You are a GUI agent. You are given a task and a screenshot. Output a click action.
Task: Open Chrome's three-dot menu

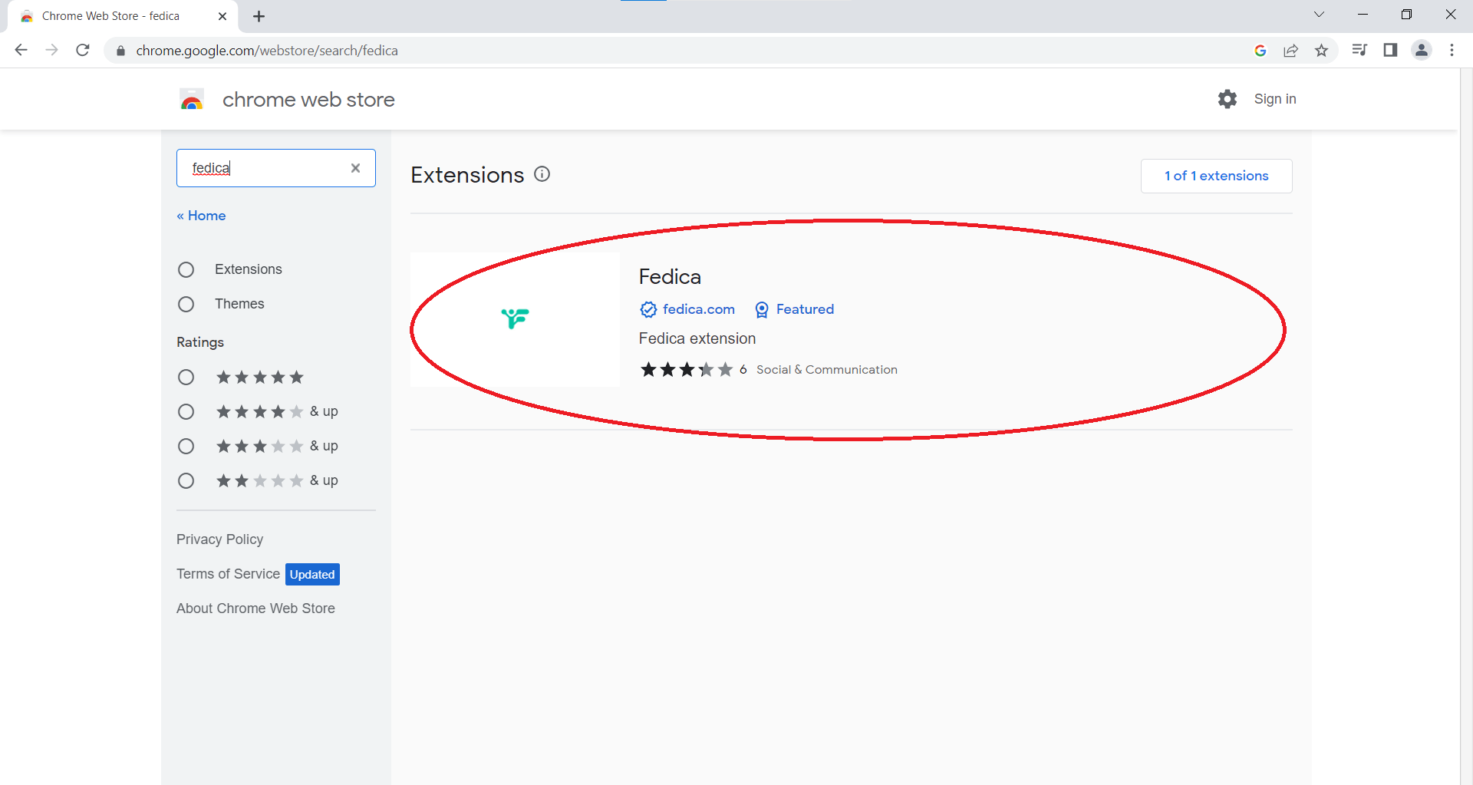point(1452,50)
